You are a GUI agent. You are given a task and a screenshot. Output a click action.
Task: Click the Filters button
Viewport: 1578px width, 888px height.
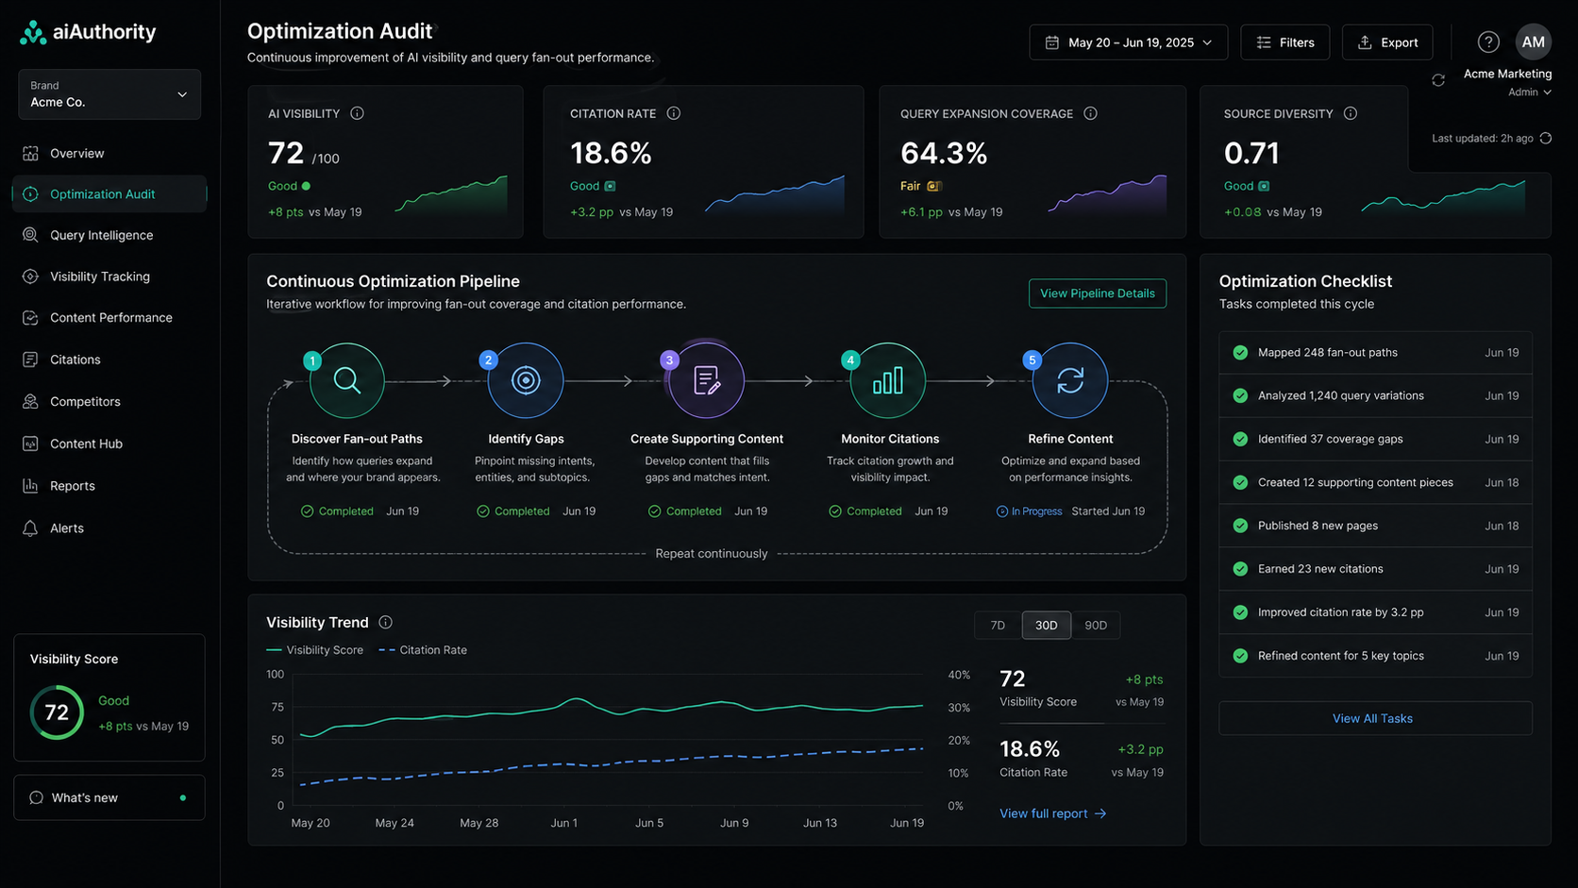1285,42
